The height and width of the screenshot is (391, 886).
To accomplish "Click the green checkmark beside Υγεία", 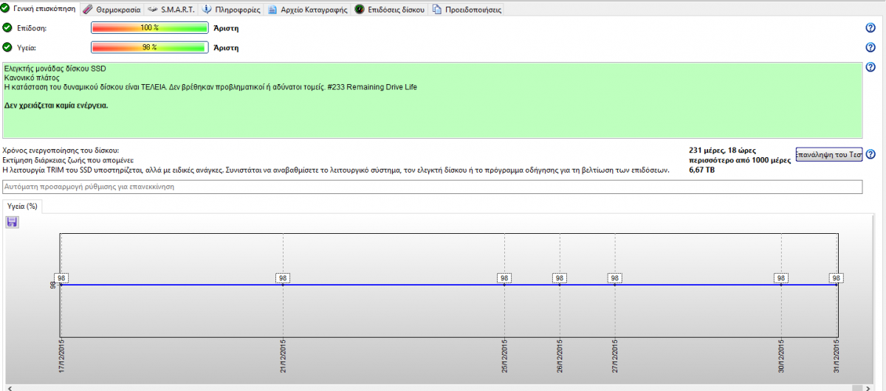I will (x=7, y=47).
